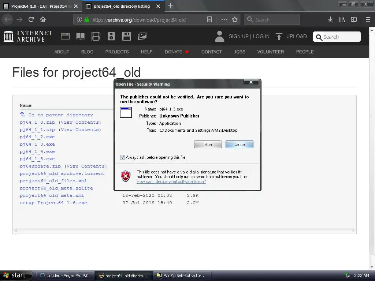This screenshot has width=375, height=281.
Task: Click Go to parent directory link
Action: tap(60, 115)
